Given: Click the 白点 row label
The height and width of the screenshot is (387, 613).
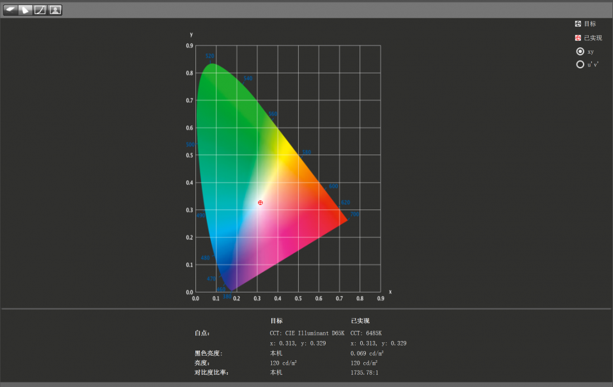Looking at the screenshot, I should click(x=202, y=333).
